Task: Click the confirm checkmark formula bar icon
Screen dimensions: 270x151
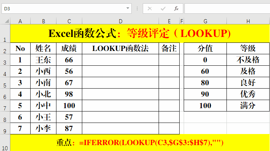Action: 163,8
